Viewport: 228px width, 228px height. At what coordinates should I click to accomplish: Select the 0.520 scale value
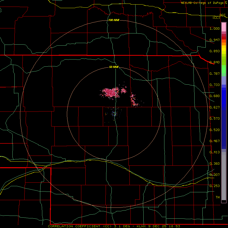click(x=215, y=130)
